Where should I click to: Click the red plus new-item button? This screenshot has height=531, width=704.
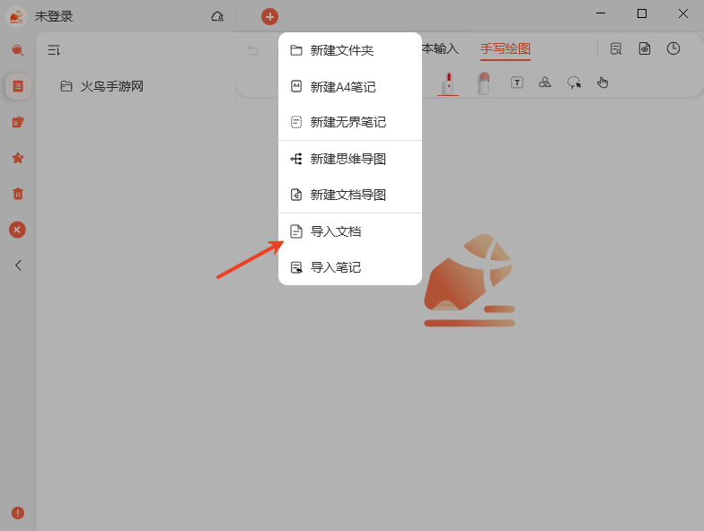coord(269,16)
